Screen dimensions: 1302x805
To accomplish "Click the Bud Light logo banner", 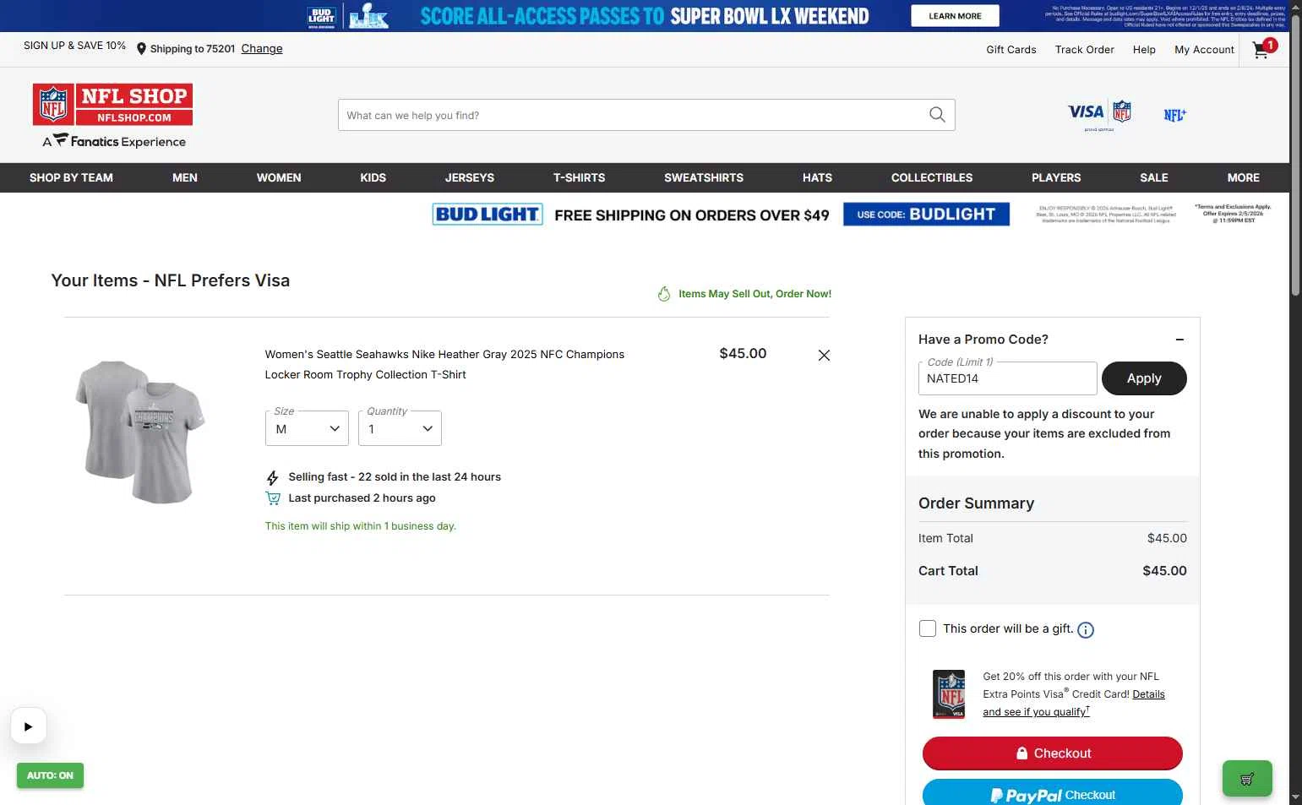I will pyautogui.click(x=488, y=215).
